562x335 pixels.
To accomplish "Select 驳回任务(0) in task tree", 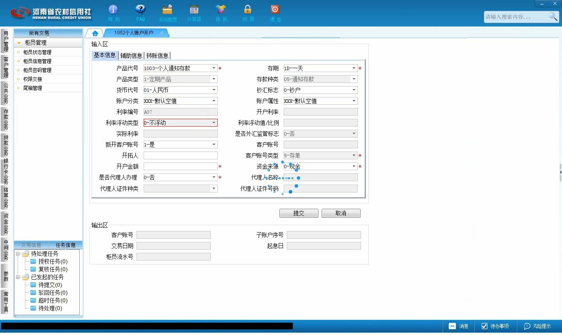I will coord(53,293).
